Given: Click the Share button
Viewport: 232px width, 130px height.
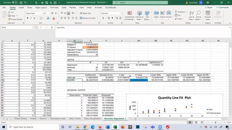Looking at the screenshot, I should (209, 7).
